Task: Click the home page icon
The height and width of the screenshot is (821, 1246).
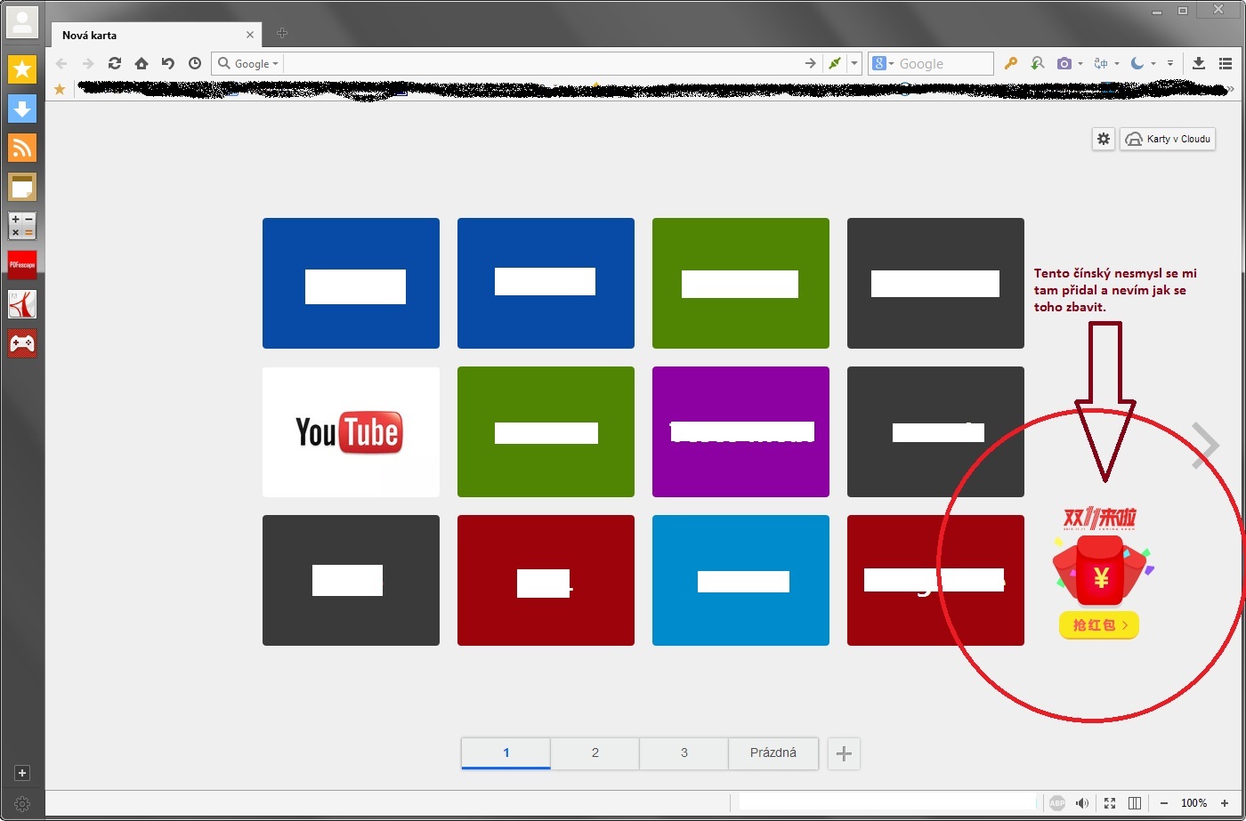Action: click(141, 63)
